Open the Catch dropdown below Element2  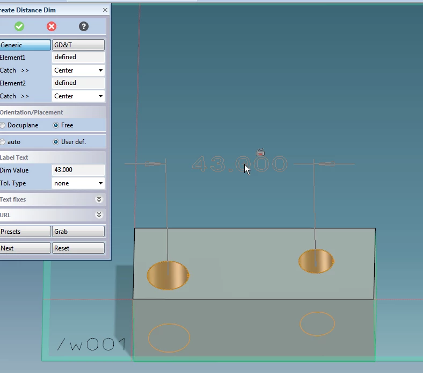point(78,96)
